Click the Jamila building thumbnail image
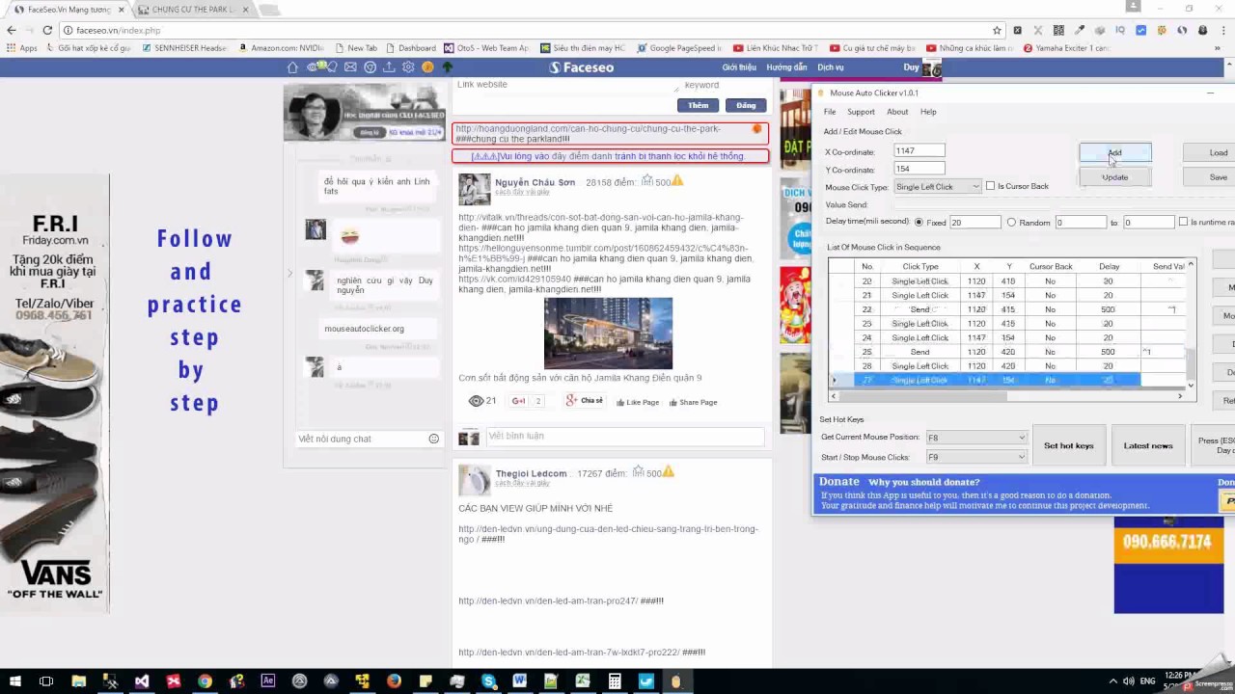Viewport: 1235px width, 694px height. click(608, 333)
